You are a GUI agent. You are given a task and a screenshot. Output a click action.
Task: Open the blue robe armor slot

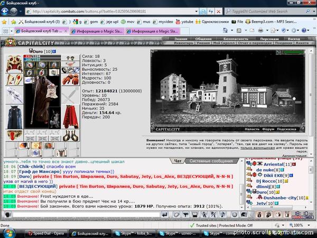pyautogui.click(x=14, y=117)
